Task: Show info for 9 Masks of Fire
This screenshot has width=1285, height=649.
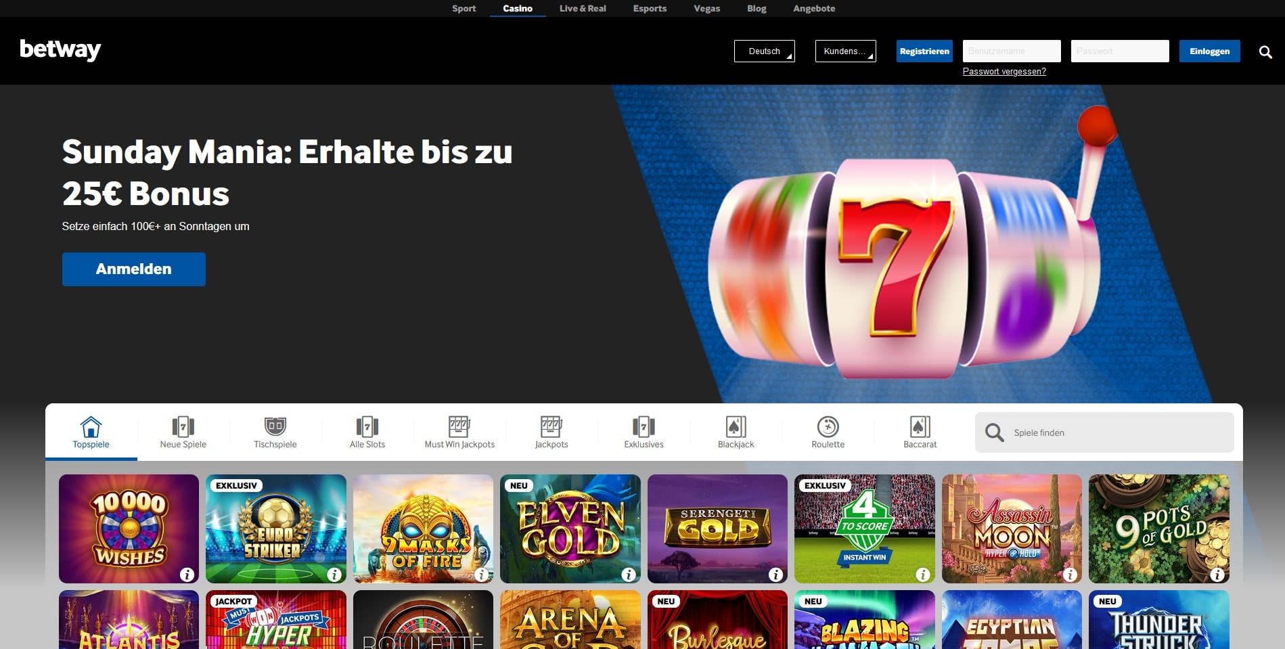Action: [x=481, y=575]
